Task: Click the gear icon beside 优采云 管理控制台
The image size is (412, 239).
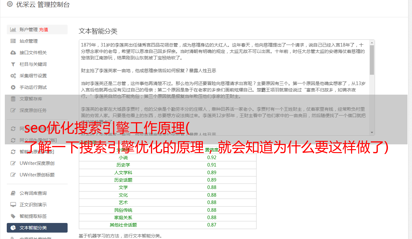Action: point(10,4)
